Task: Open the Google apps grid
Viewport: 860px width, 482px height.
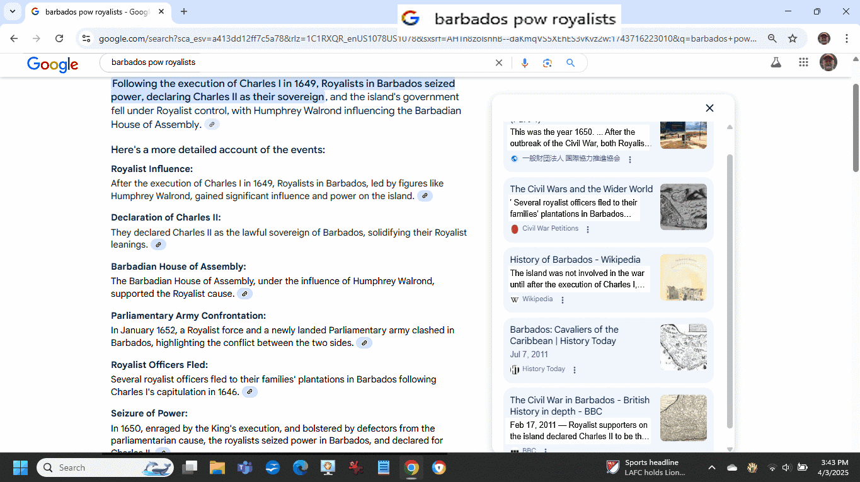Action: (x=803, y=62)
